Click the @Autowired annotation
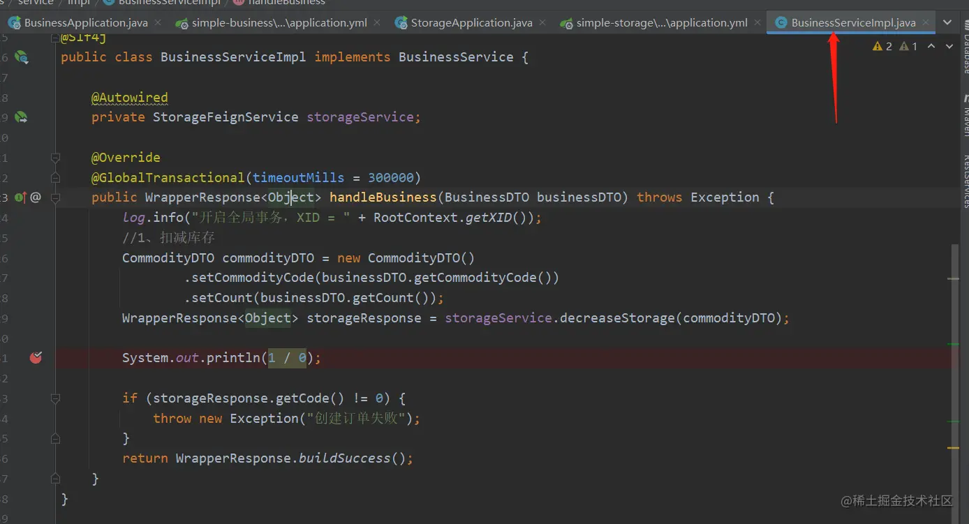 130,97
